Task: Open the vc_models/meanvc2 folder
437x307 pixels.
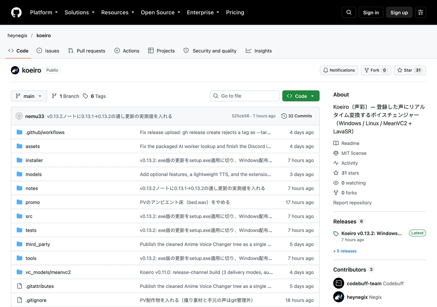Action: tap(48, 272)
